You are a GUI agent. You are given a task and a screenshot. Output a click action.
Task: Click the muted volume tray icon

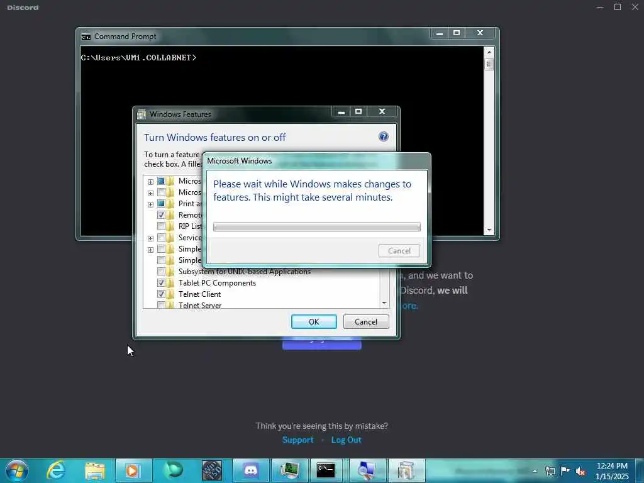click(x=580, y=472)
